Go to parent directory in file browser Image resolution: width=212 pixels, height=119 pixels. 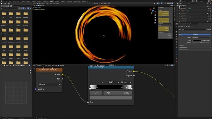pyautogui.click(x=6, y=6)
